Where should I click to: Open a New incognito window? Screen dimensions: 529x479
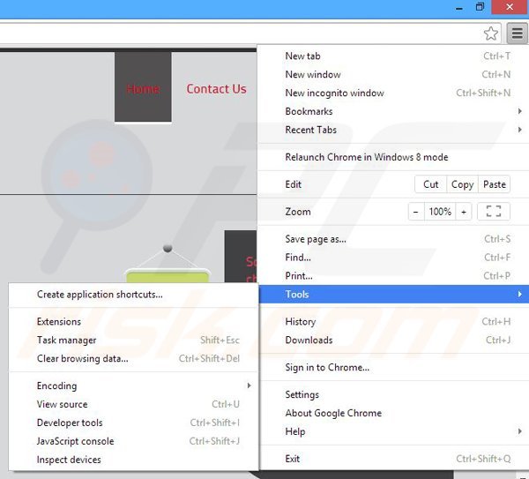click(x=394, y=93)
